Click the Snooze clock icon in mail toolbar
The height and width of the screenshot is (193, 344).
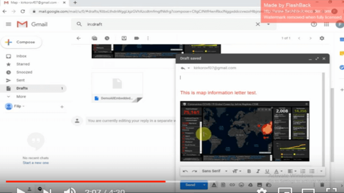[107, 38]
